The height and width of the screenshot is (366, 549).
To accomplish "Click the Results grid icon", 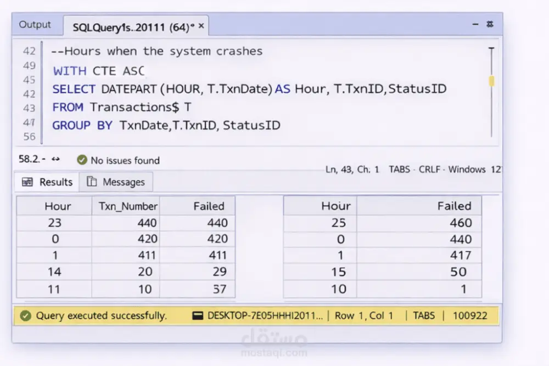I will pyautogui.click(x=27, y=182).
